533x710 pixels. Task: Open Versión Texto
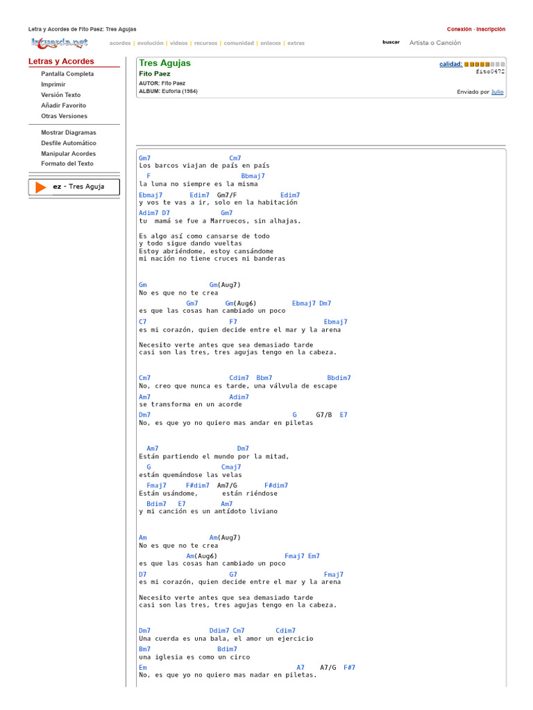tap(61, 94)
